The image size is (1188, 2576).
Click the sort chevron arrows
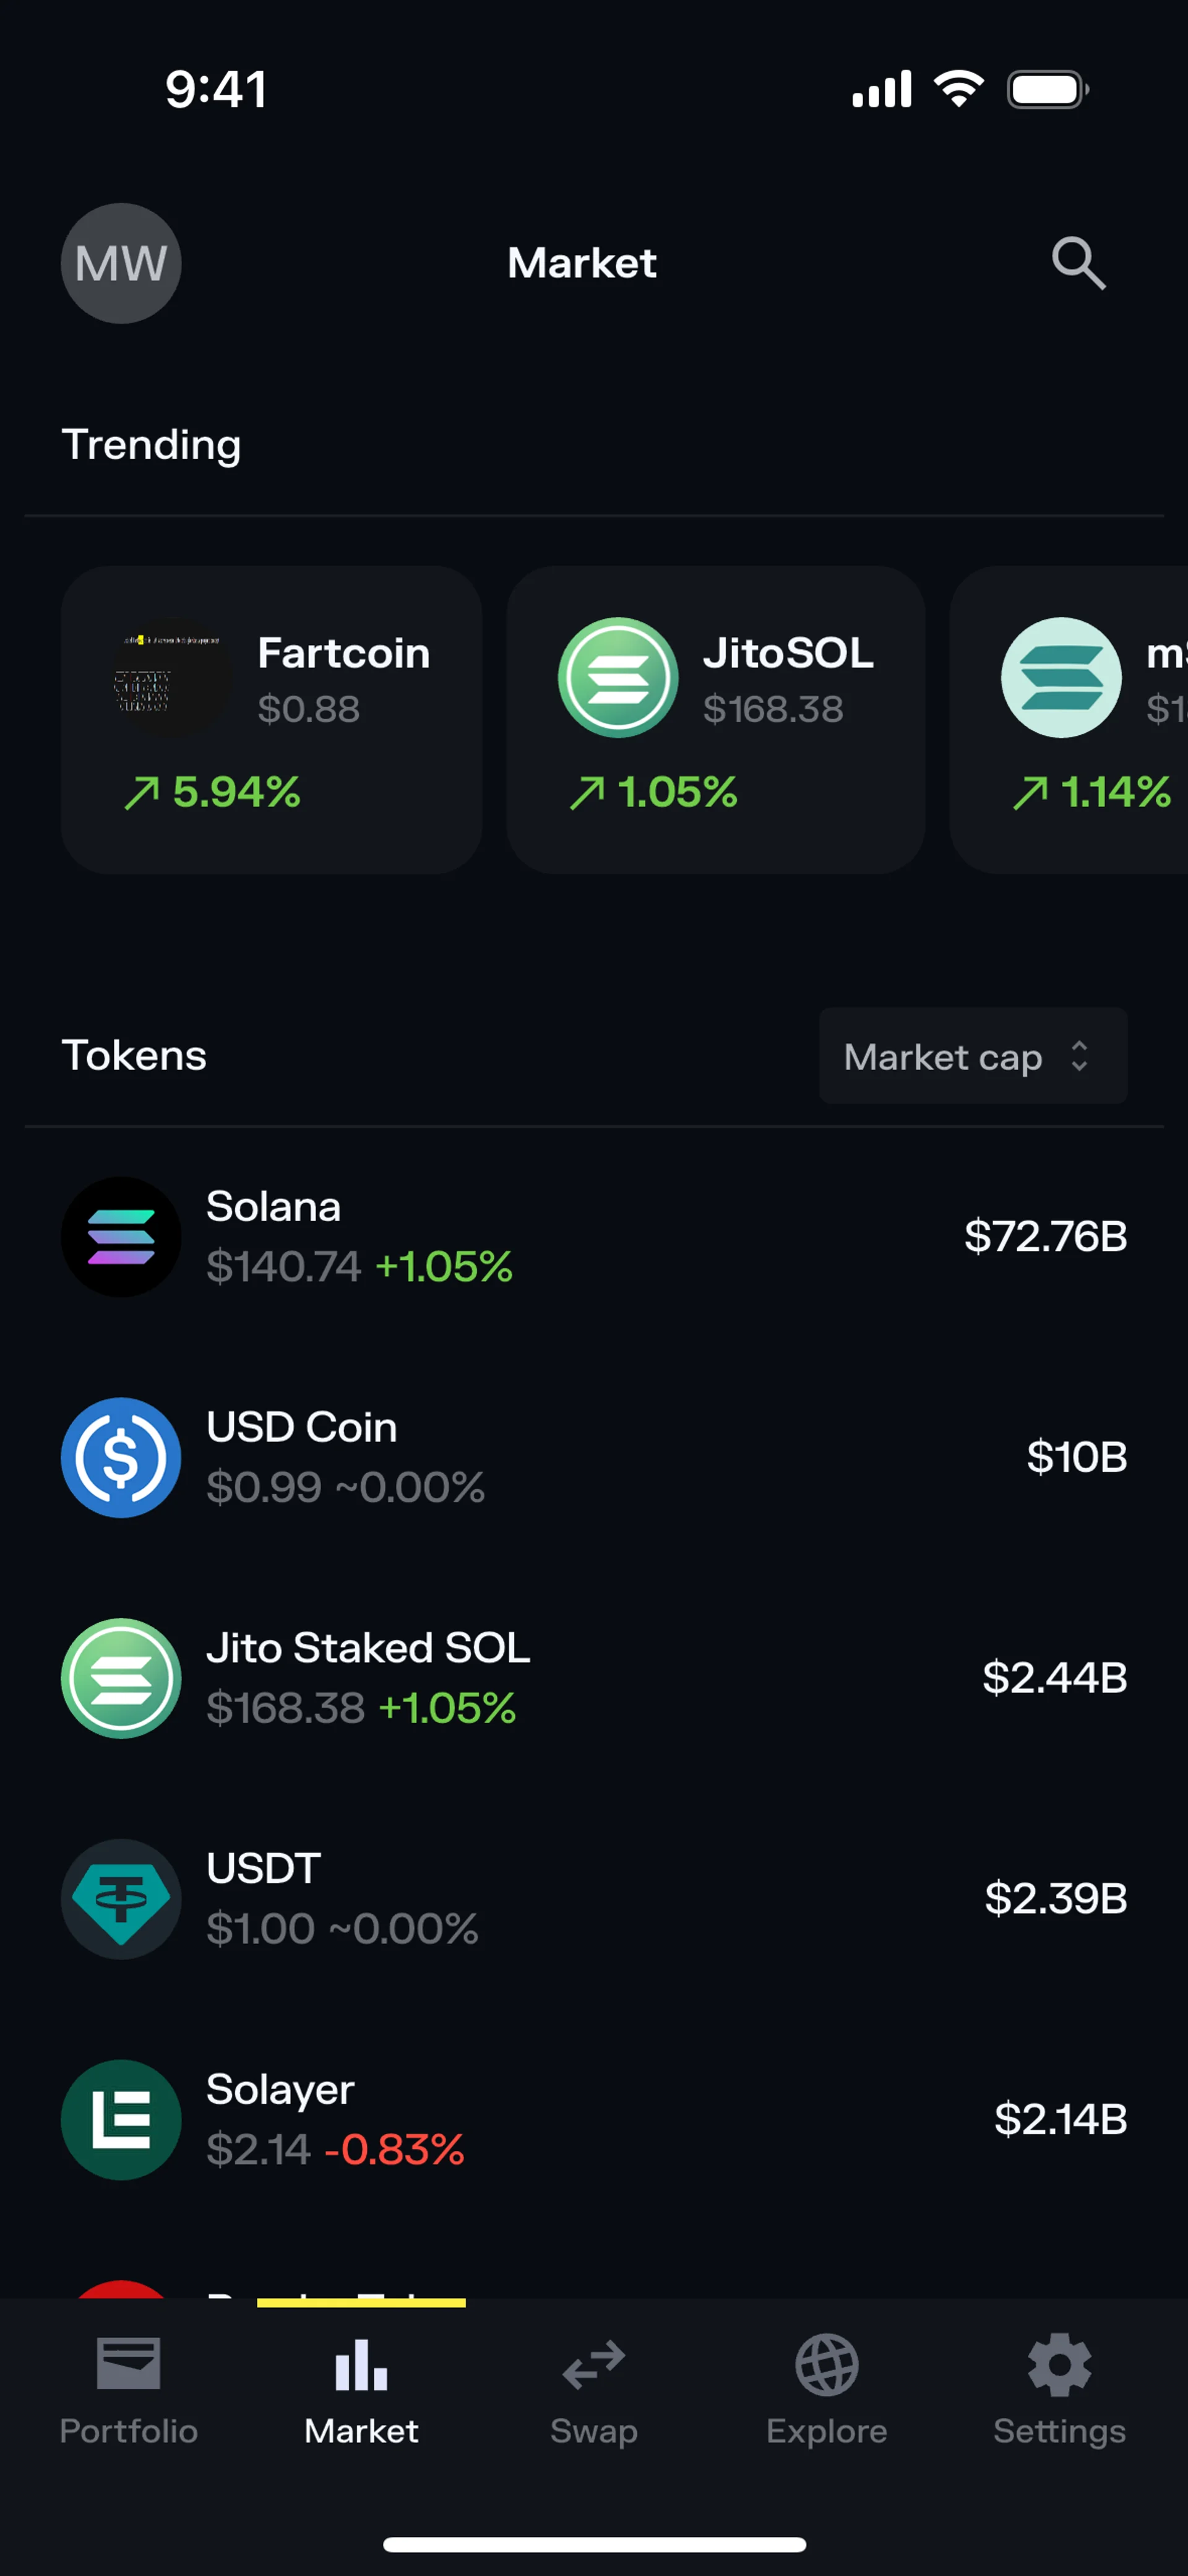pyautogui.click(x=1079, y=1056)
